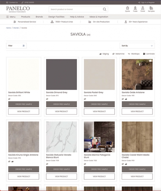Open the Trade icon

(x=135, y=8)
